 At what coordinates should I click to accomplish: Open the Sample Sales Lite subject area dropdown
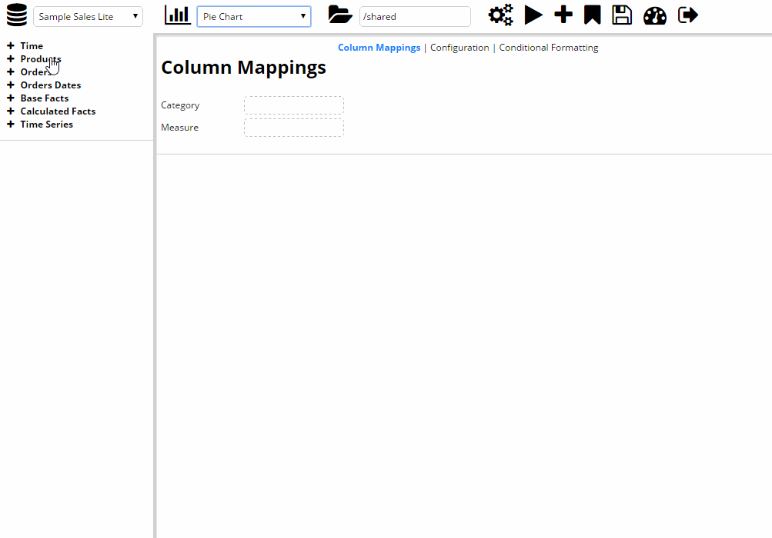point(89,17)
